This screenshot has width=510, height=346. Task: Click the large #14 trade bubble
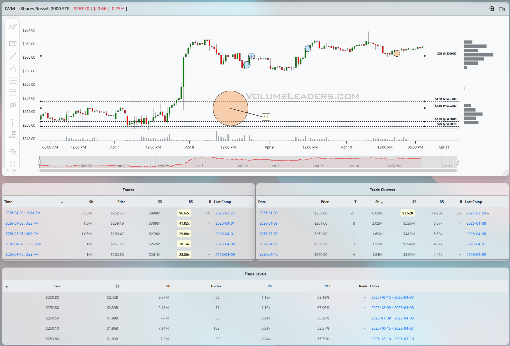(230, 108)
